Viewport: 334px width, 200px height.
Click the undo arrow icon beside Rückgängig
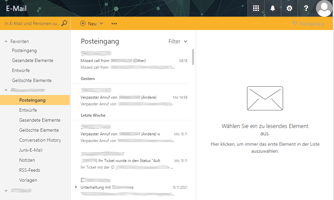[295, 23]
